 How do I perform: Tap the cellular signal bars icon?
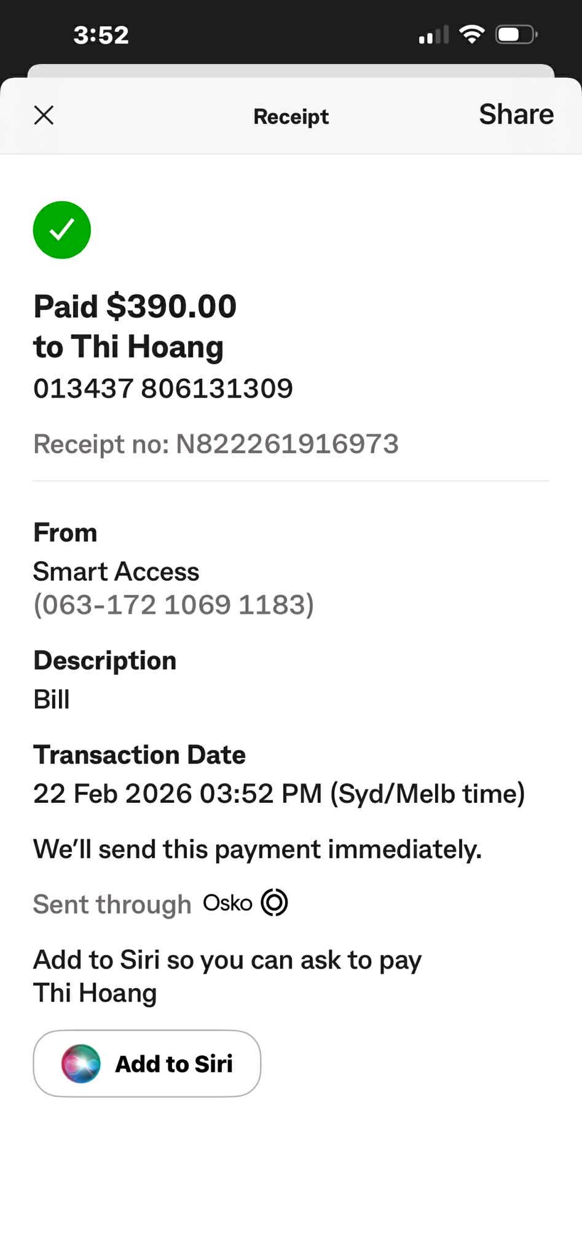(x=434, y=35)
